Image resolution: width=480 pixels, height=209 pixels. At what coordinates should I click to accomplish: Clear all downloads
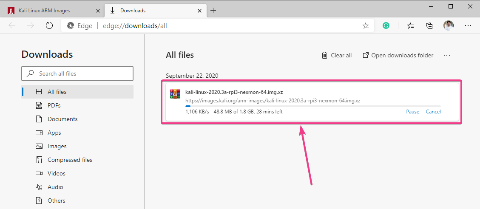pyautogui.click(x=336, y=55)
